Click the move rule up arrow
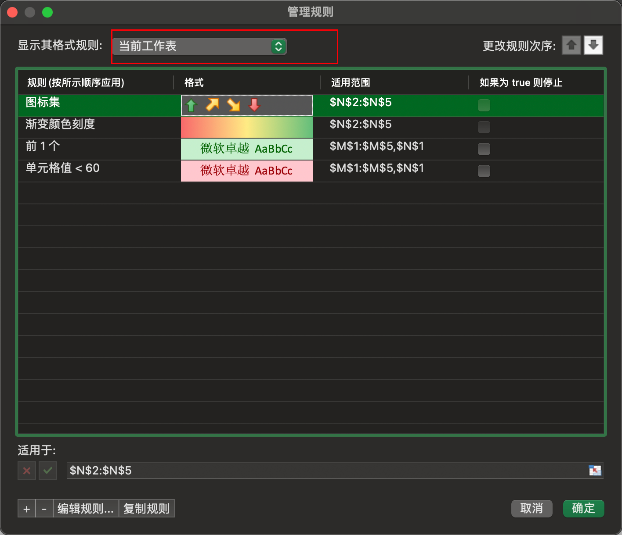 [x=571, y=45]
